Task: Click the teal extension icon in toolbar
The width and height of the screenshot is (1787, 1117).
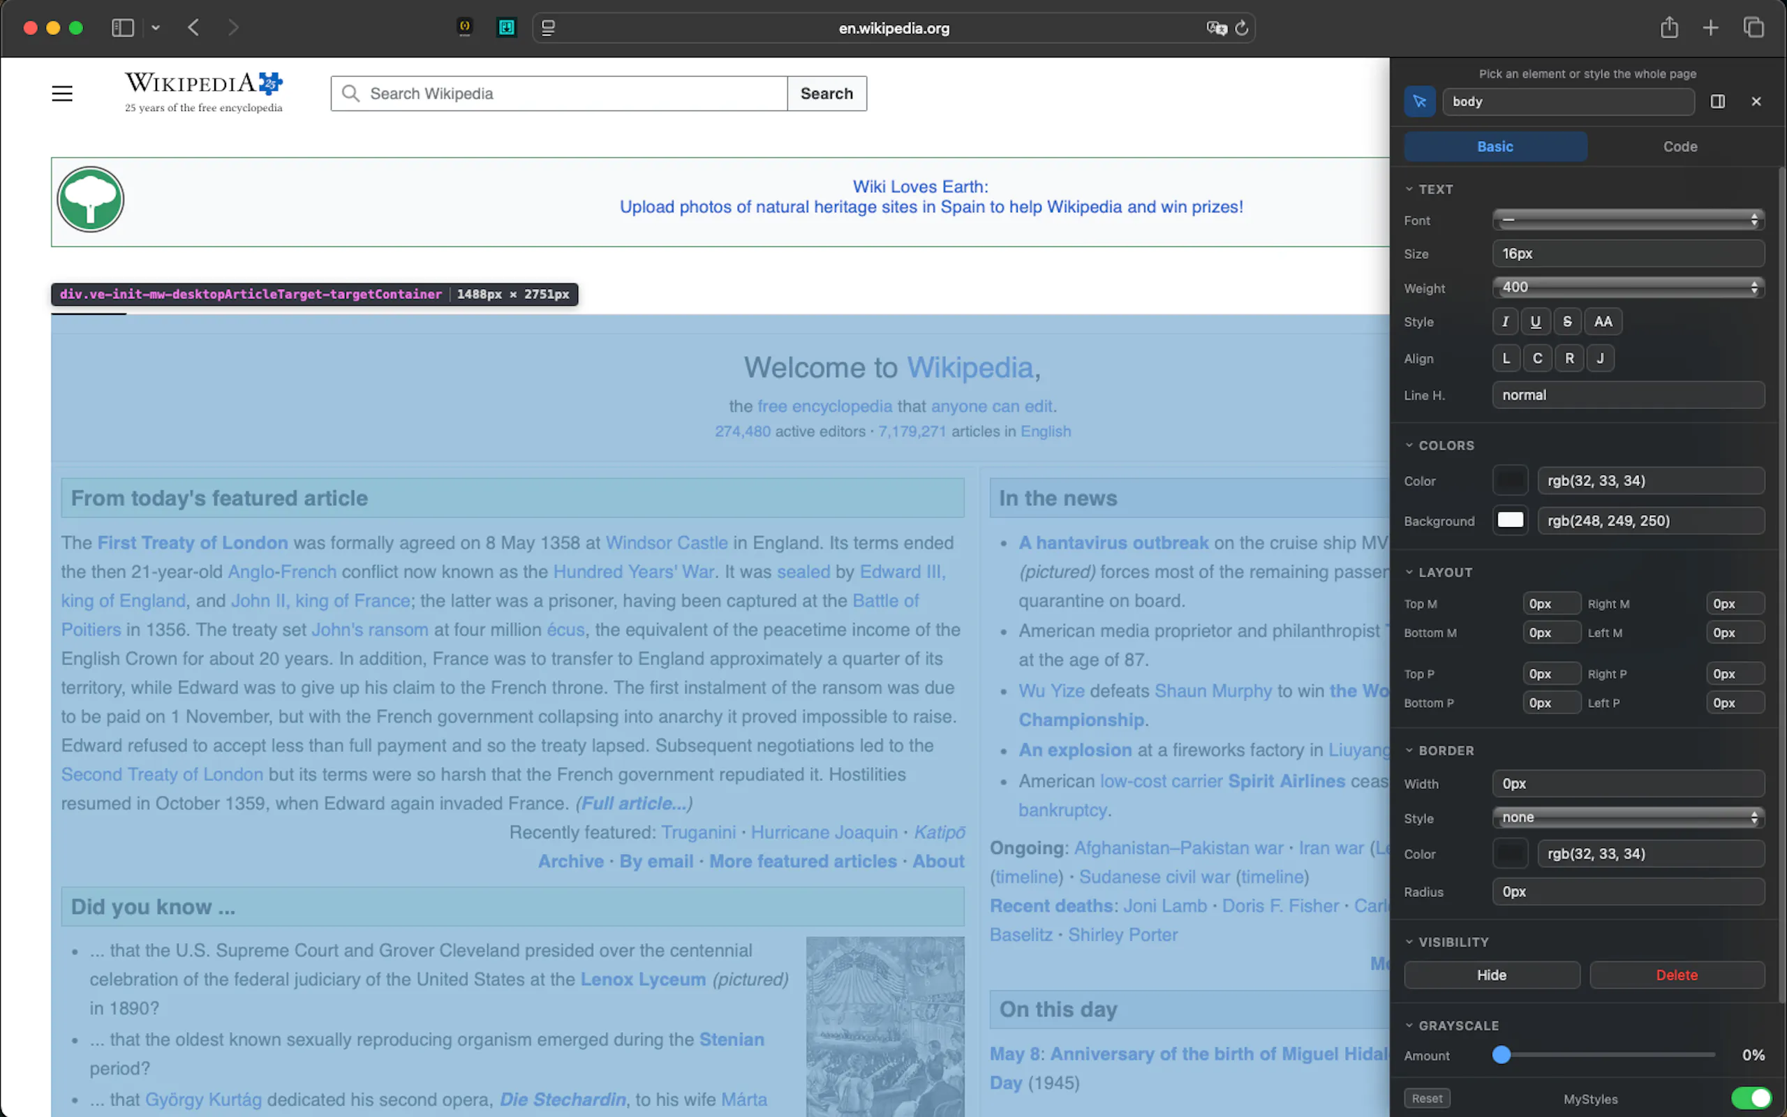Action: click(x=507, y=28)
